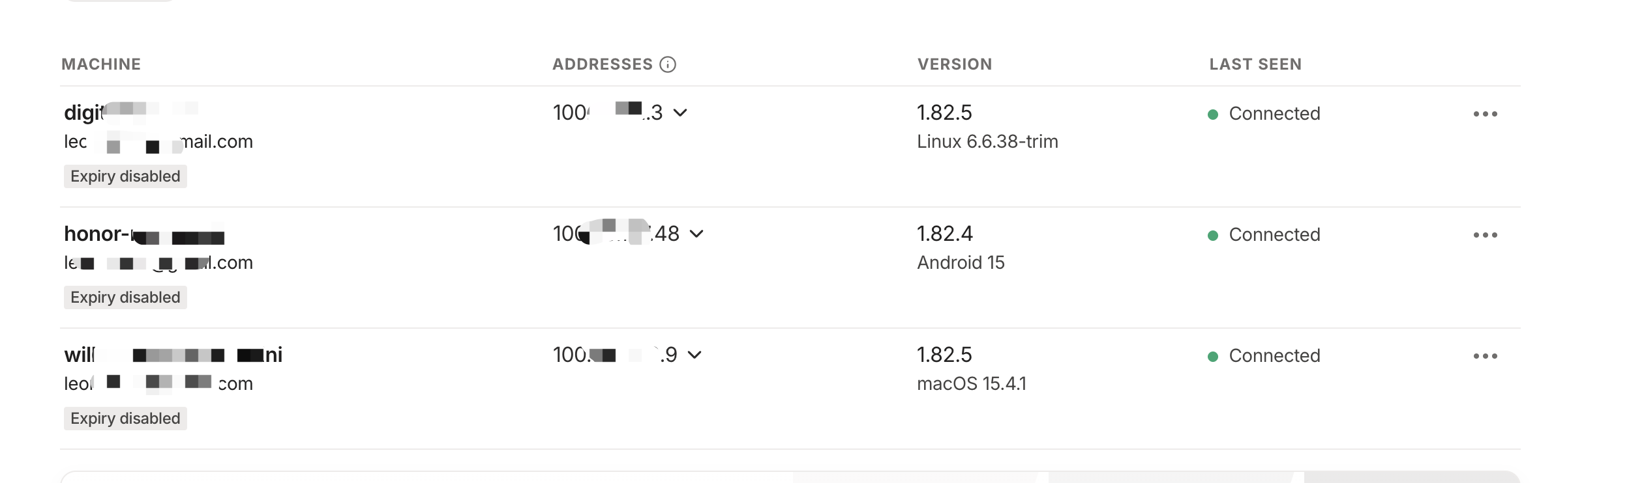
Task: Click the green status dot for Android machine
Action: point(1213,236)
